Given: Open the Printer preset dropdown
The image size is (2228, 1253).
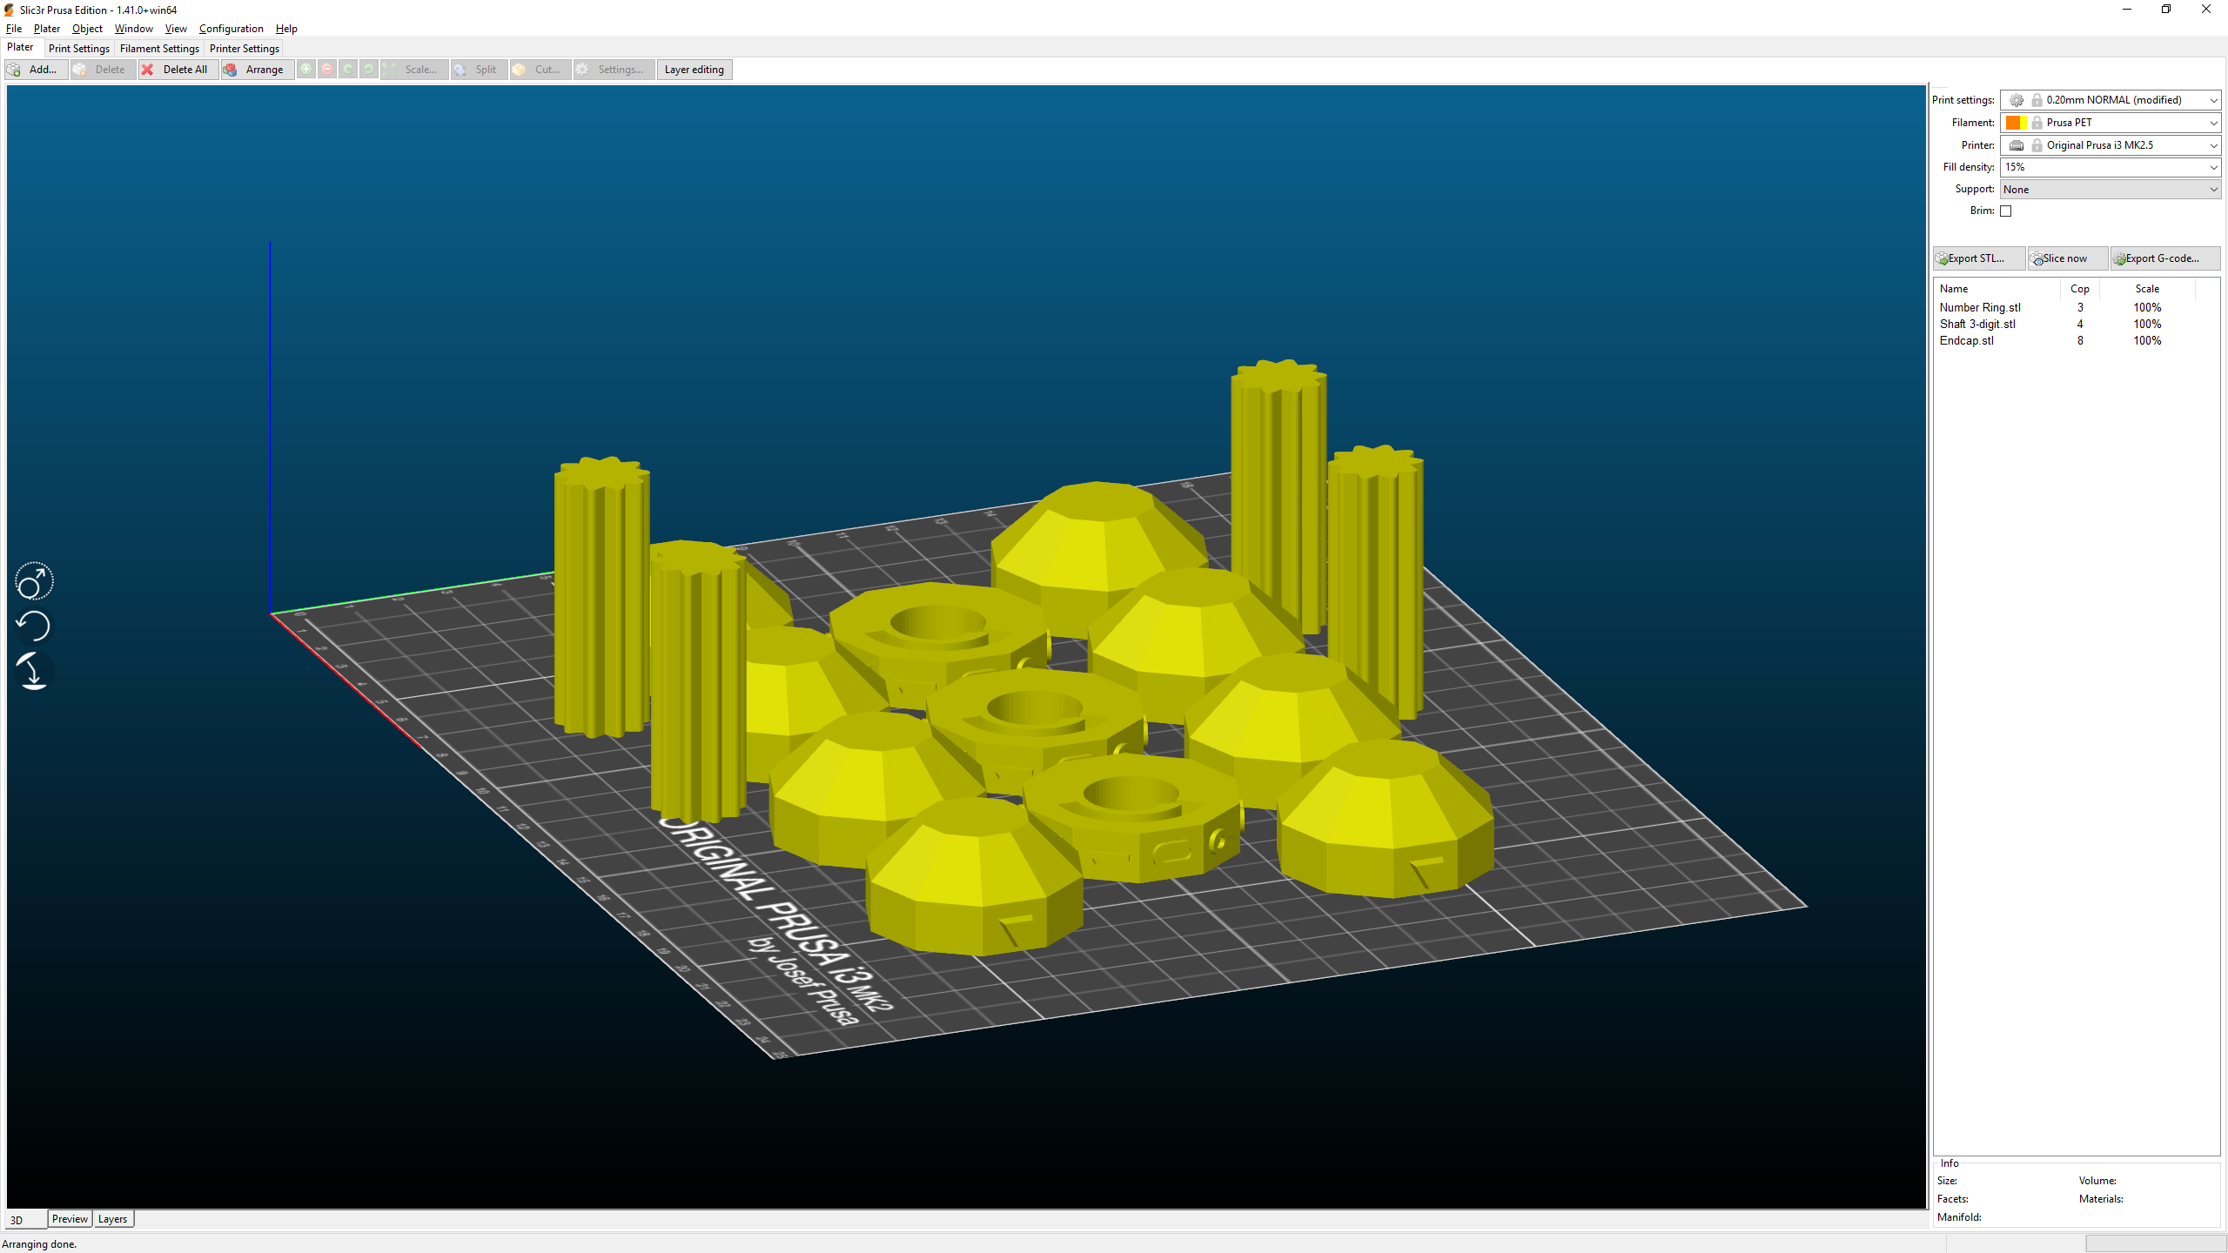Looking at the screenshot, I should [x=2110, y=145].
